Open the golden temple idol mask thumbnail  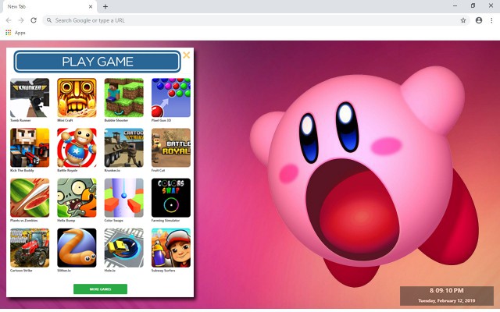(x=77, y=97)
